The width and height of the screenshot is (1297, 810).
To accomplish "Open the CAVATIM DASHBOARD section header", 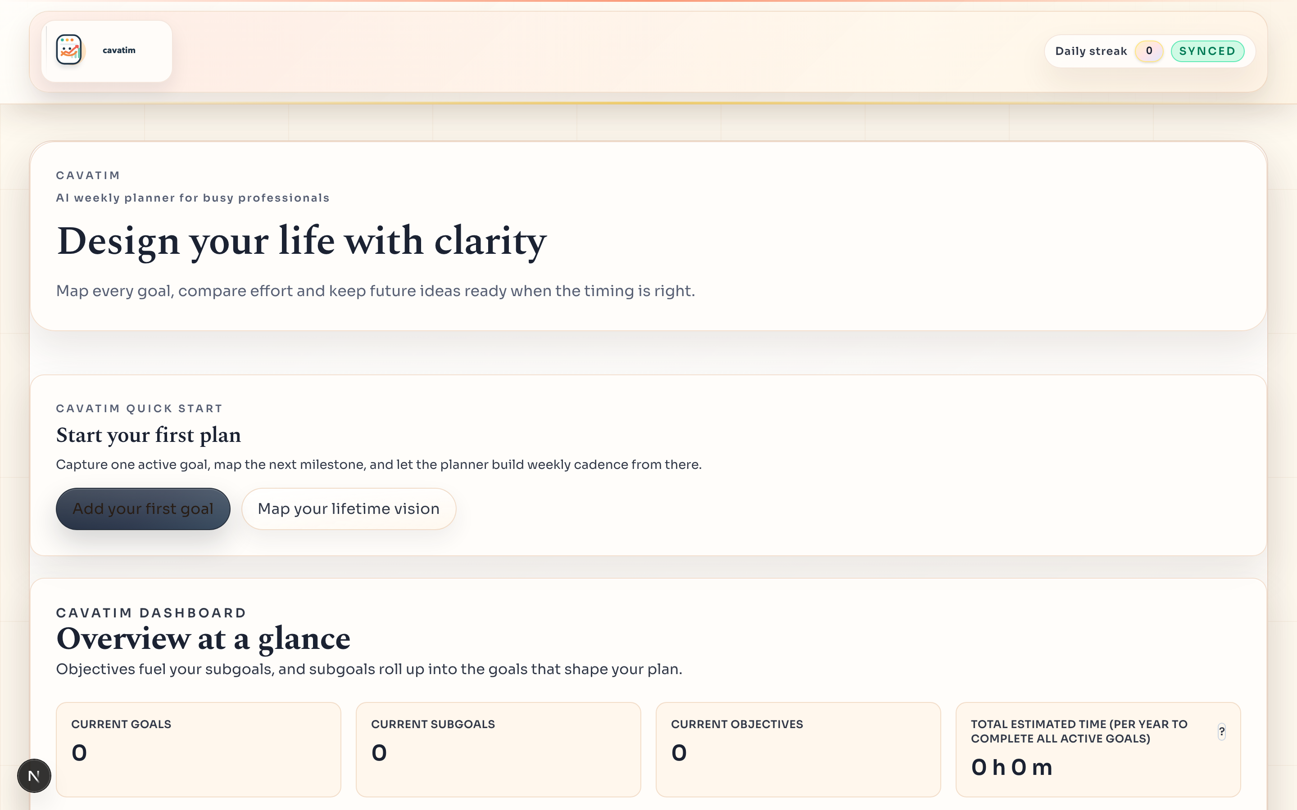I will pyautogui.click(x=150, y=613).
